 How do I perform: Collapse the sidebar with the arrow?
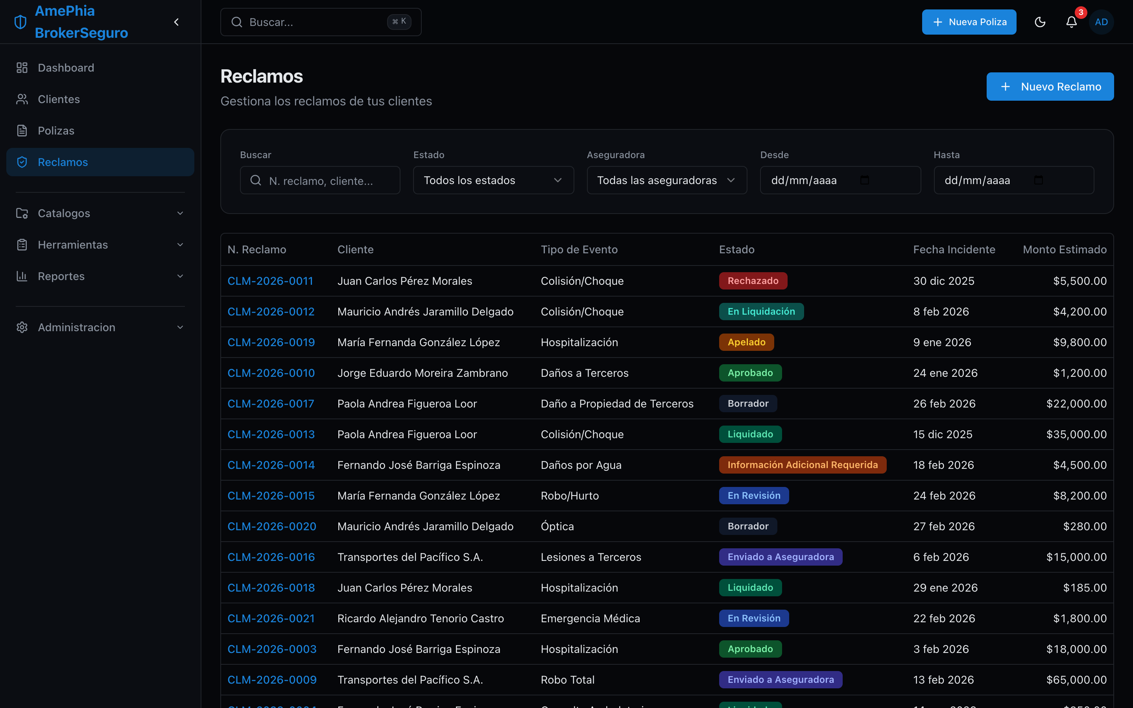pyautogui.click(x=177, y=22)
